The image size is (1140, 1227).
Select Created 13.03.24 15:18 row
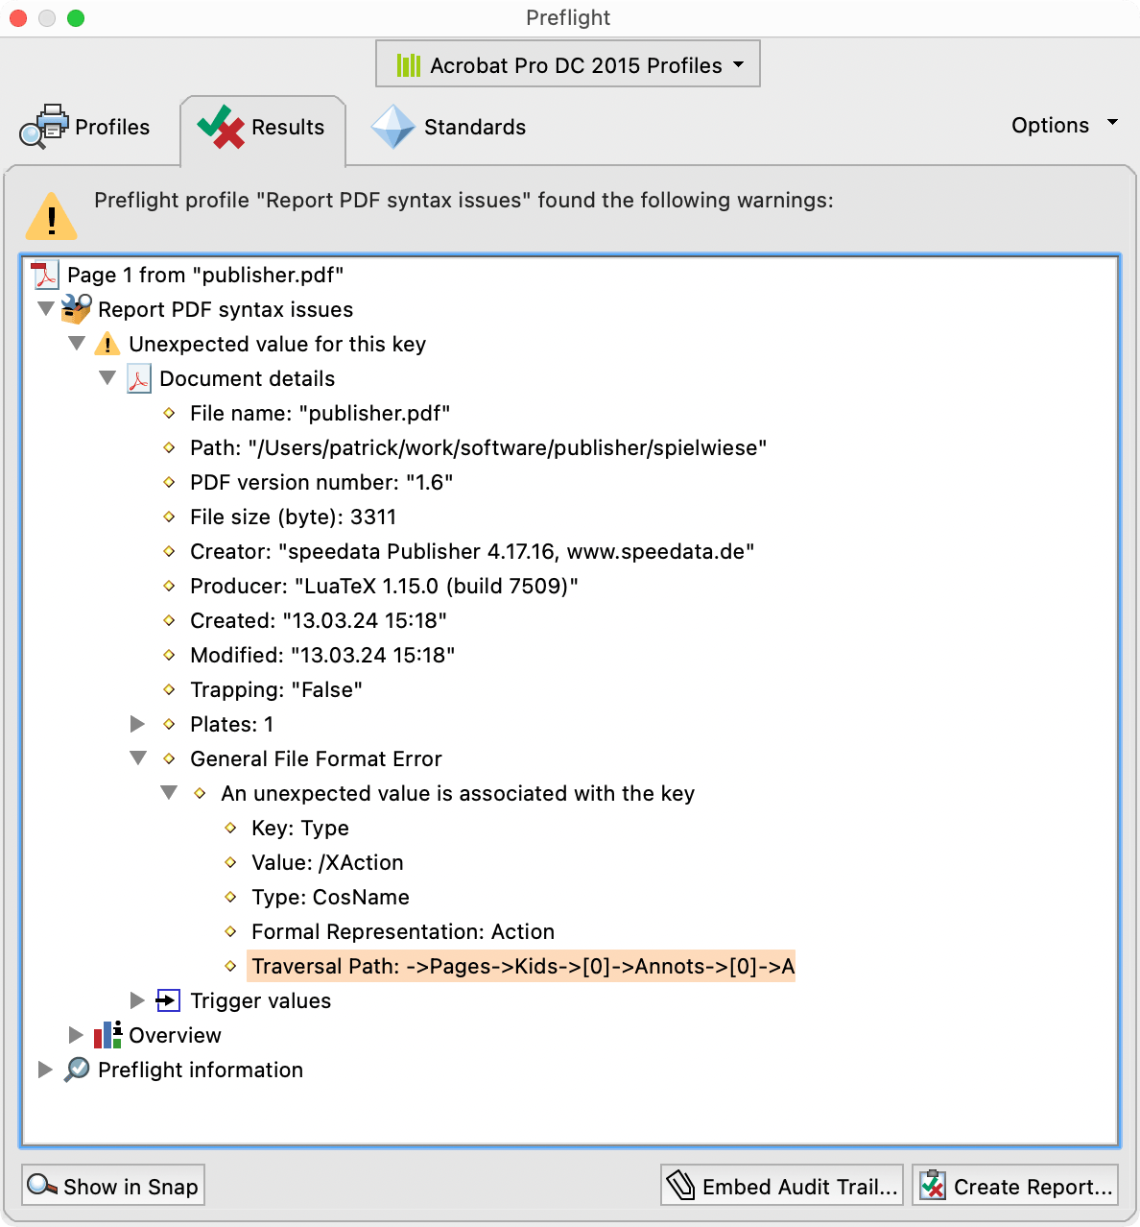tap(319, 620)
